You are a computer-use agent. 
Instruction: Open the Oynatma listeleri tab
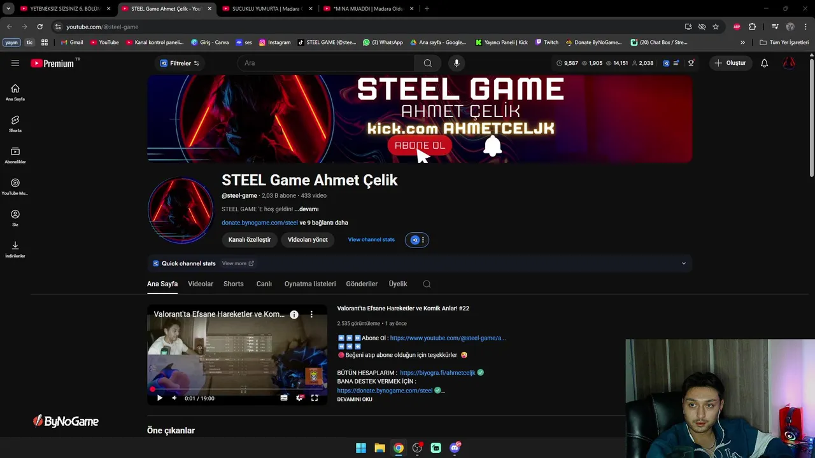pos(310,284)
